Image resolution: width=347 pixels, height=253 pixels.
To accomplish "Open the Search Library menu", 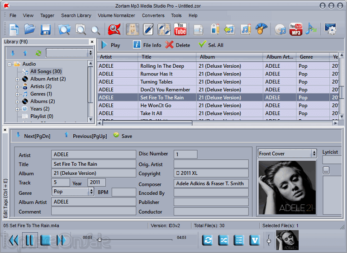I will [76, 15].
